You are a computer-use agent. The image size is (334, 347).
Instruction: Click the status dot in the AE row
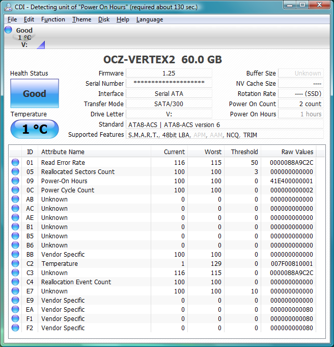(15, 217)
